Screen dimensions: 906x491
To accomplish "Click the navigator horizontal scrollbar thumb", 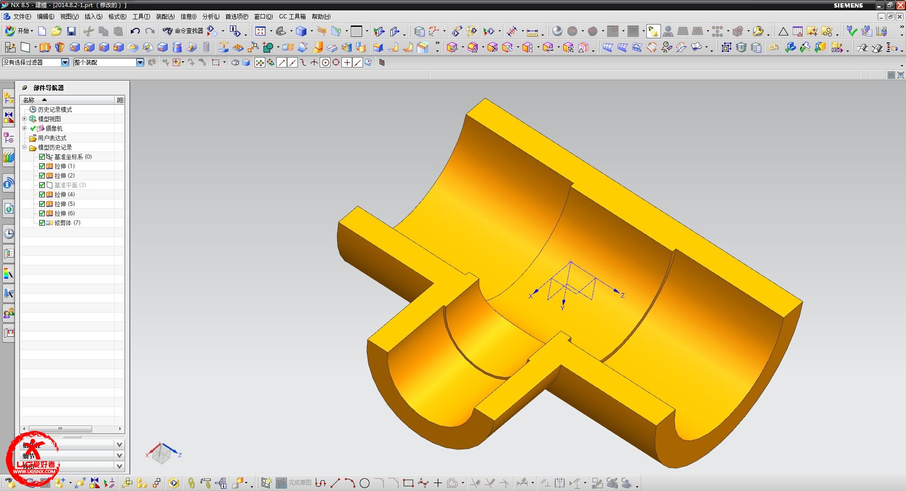I will coord(60,429).
